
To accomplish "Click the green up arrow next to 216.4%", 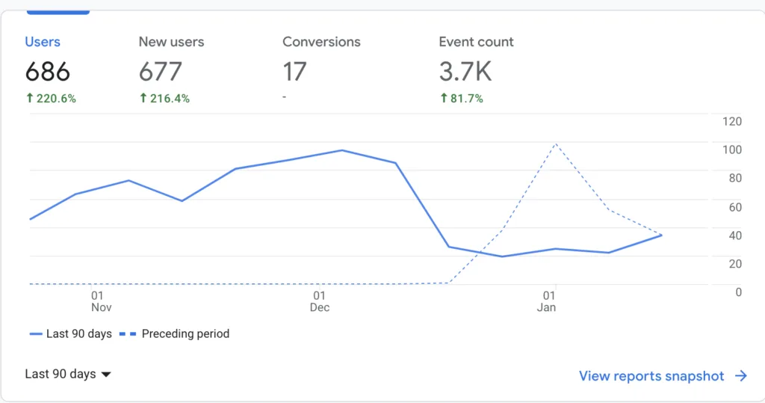I will pyautogui.click(x=143, y=98).
